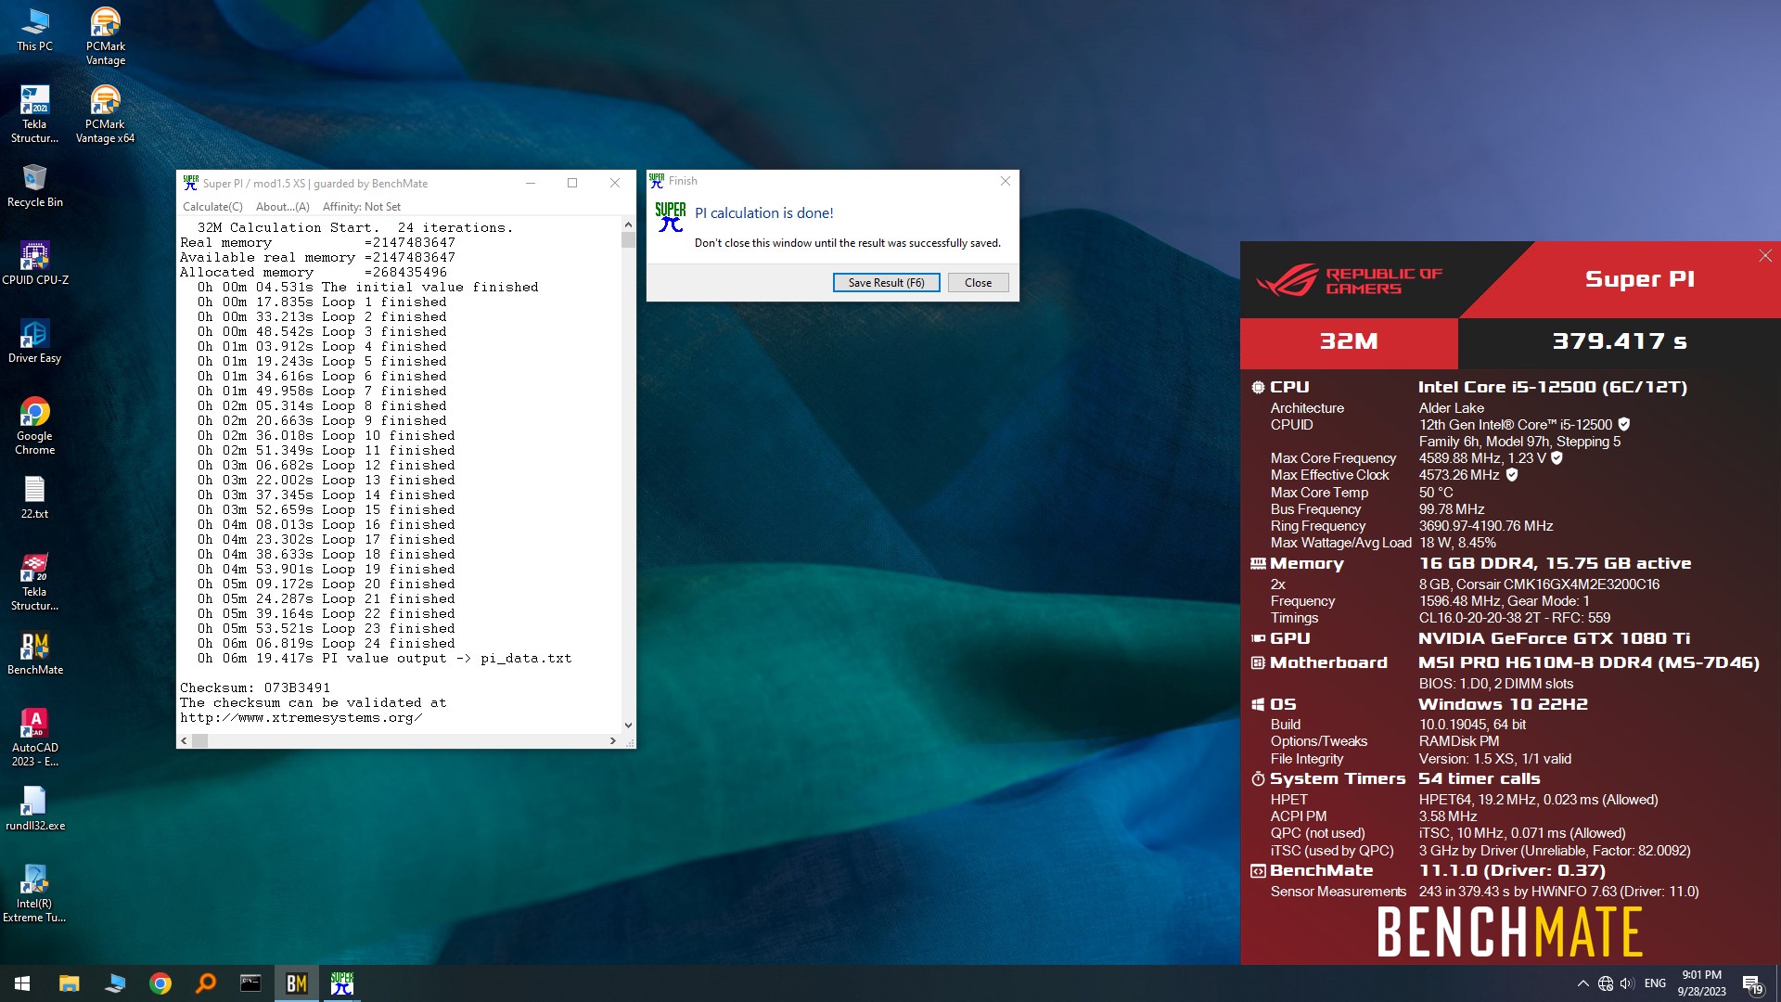The height and width of the screenshot is (1002, 1781).
Task: Open AutoCAD 2023 desktop icon
Action: click(34, 739)
